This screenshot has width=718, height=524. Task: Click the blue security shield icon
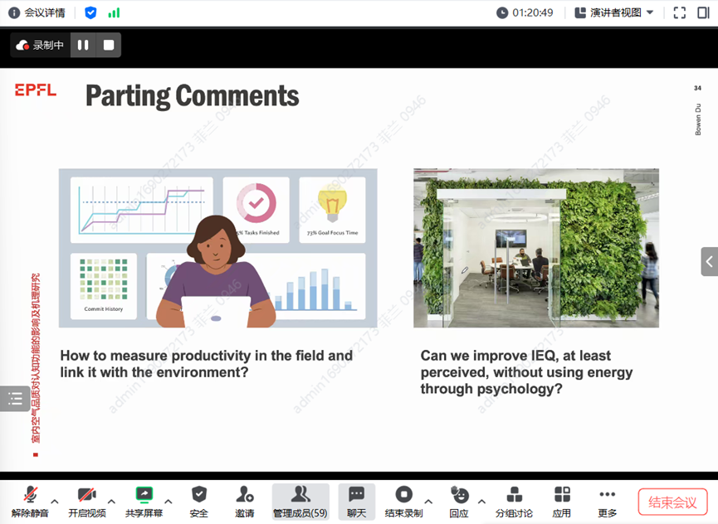pos(91,12)
